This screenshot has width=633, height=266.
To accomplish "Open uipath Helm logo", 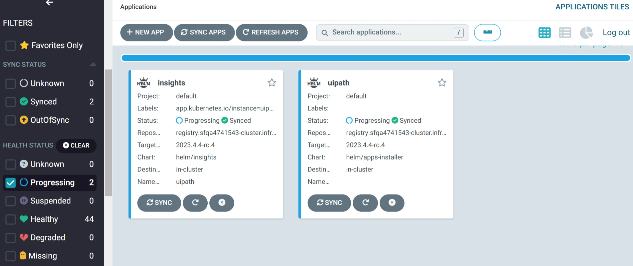I will click(314, 83).
